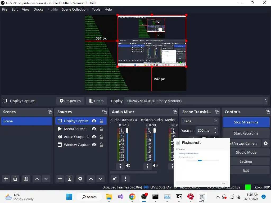Toggle visibility of Audio Output Capture source

point(94,137)
